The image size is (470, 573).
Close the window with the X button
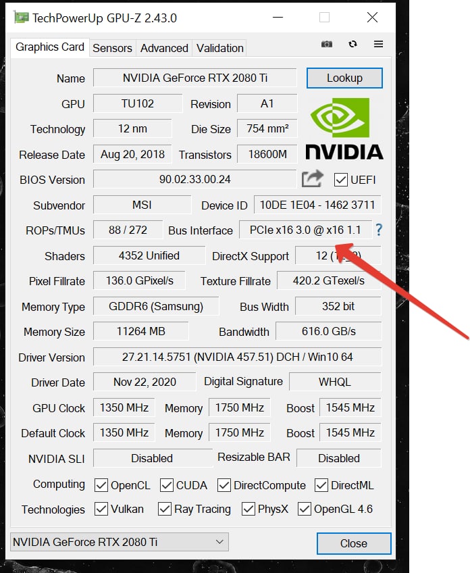tap(373, 17)
